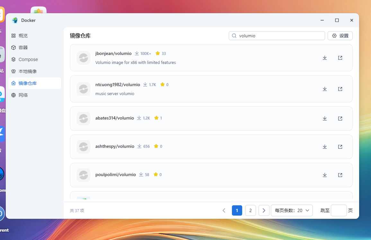Click the 1.7K download count
The width and height of the screenshot is (371, 240).
(152, 84)
